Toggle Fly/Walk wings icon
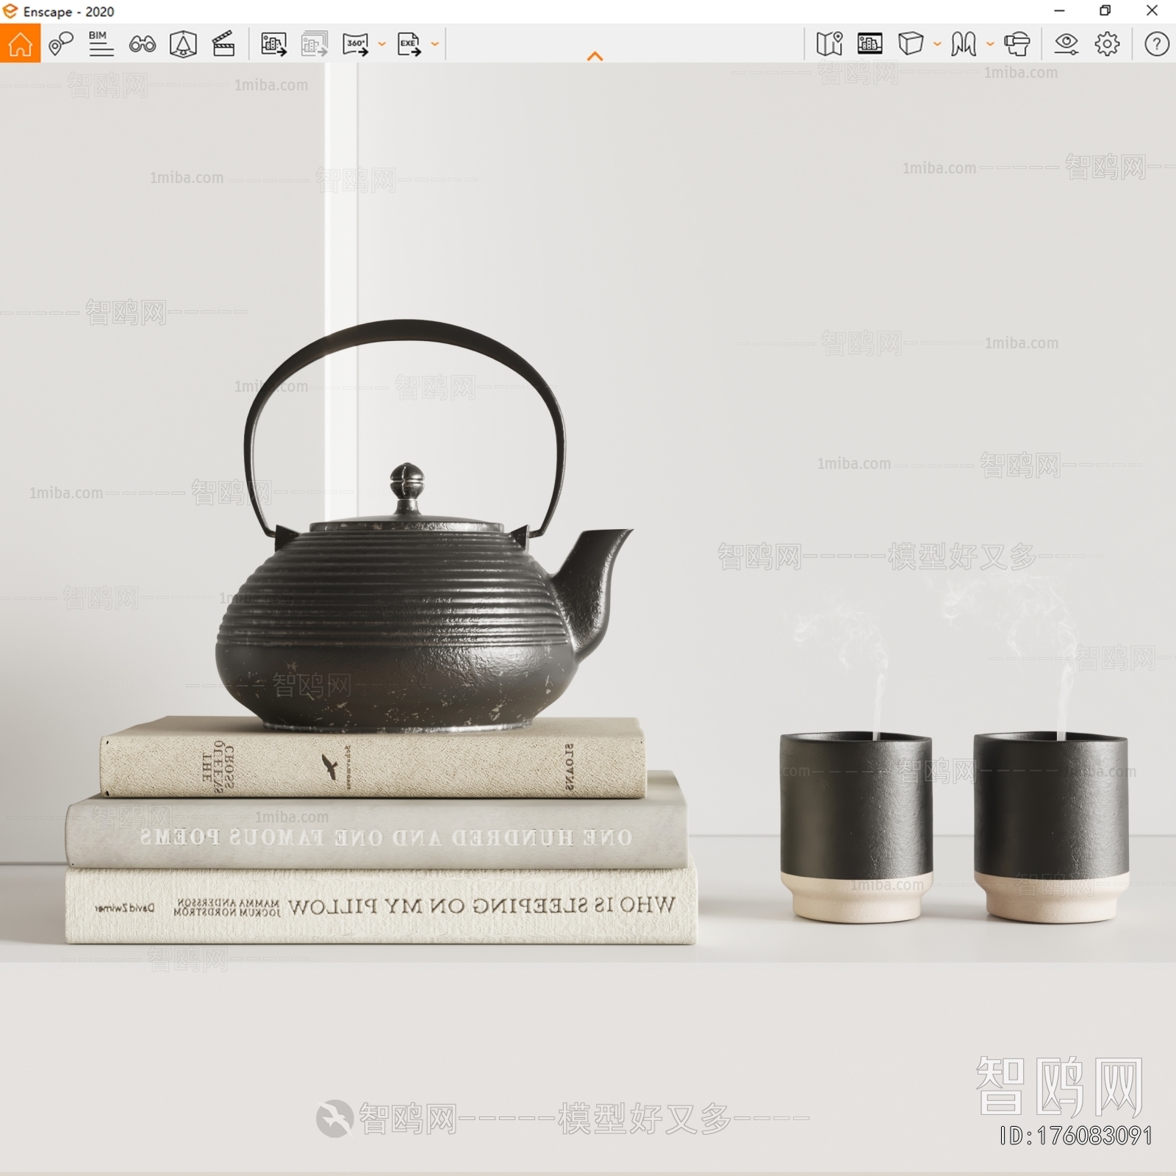The height and width of the screenshot is (1176, 1176). point(964,44)
